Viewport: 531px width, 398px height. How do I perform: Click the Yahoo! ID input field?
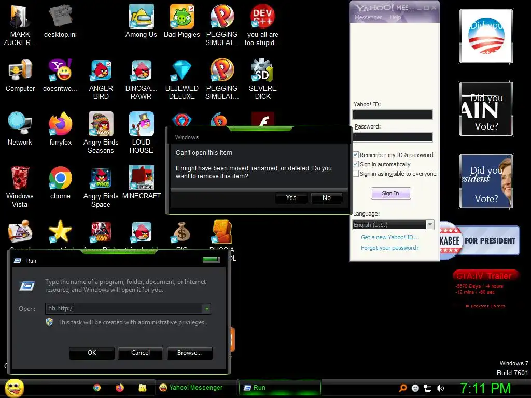(x=393, y=115)
